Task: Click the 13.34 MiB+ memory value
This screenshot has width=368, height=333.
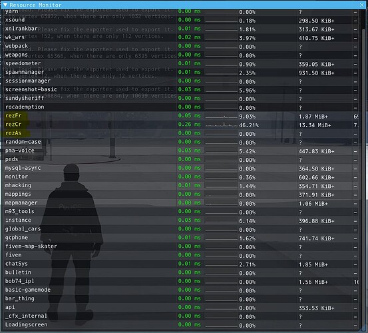Action: click(315, 125)
